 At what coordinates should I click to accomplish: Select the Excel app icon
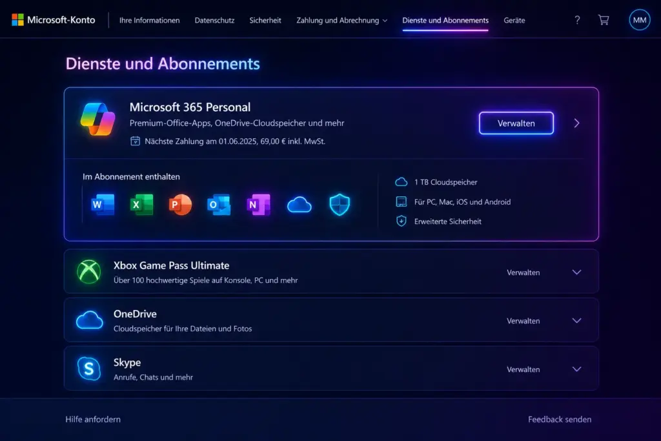(x=141, y=205)
